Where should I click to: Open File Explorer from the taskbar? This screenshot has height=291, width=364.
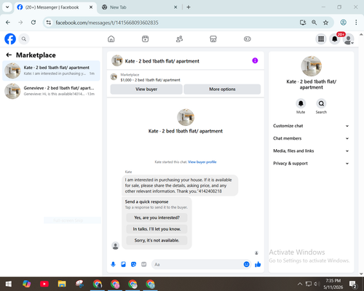pyautogui.click(x=62, y=284)
